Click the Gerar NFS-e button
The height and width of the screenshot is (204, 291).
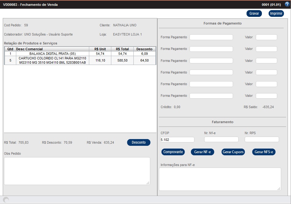coord(264,152)
